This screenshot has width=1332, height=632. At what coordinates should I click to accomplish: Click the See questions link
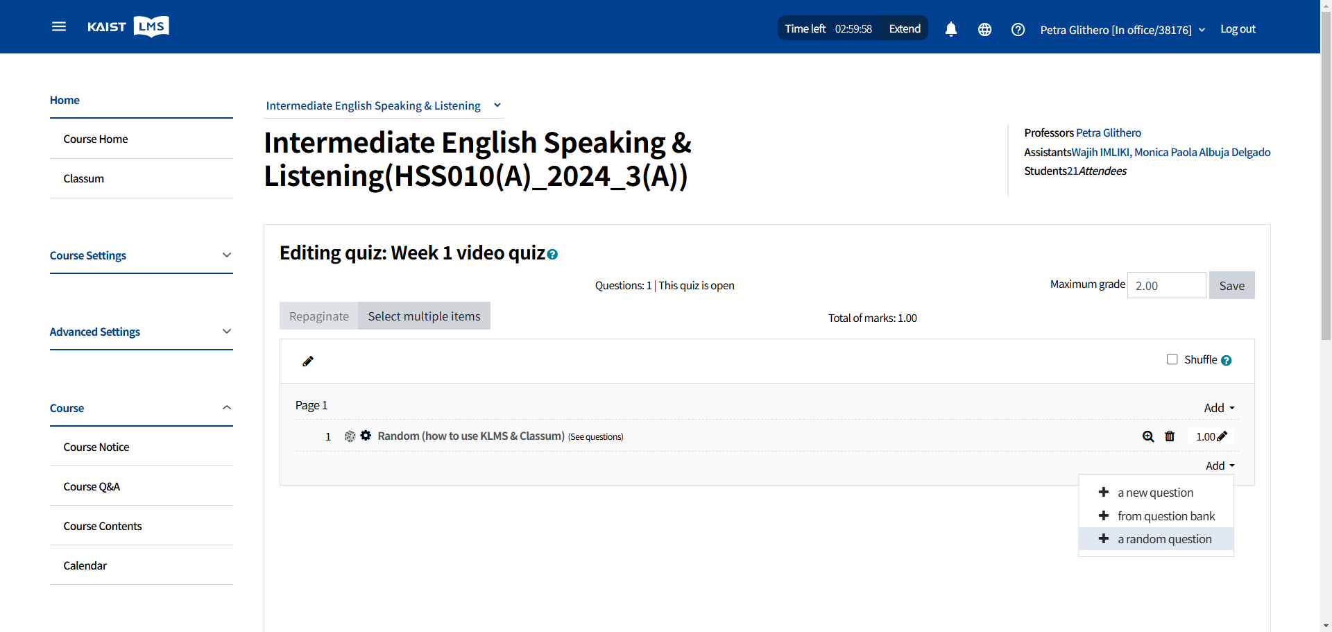(595, 436)
